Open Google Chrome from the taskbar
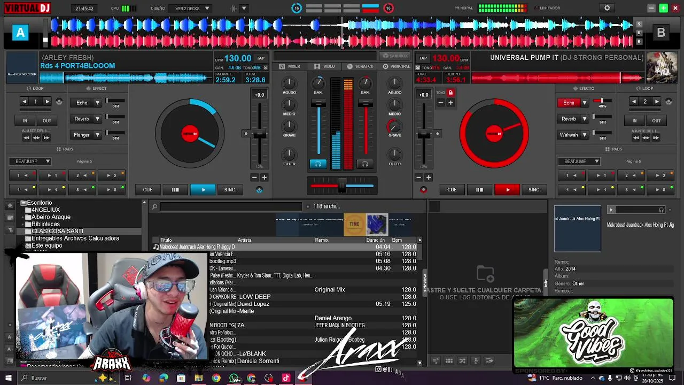The height and width of the screenshot is (385, 684). 216,378
